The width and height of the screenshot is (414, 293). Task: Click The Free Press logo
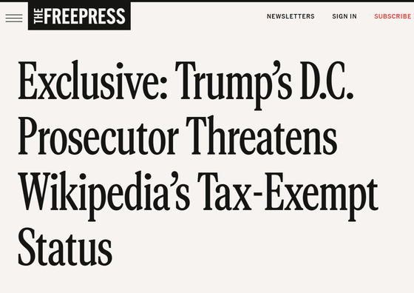79,16
